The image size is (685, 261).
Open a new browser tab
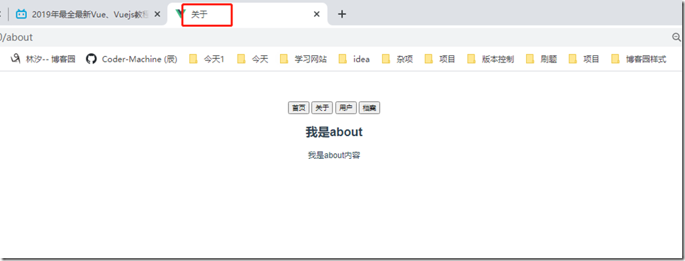click(342, 14)
